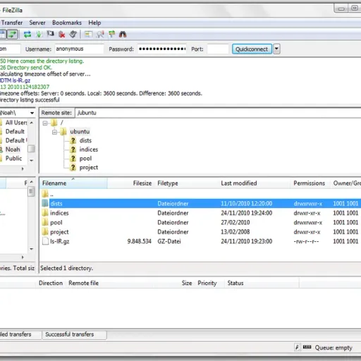This screenshot has height=361, width=361.
Task: Cancel the current operation toolbar icon
Action: pyautogui.click(x=50, y=35)
